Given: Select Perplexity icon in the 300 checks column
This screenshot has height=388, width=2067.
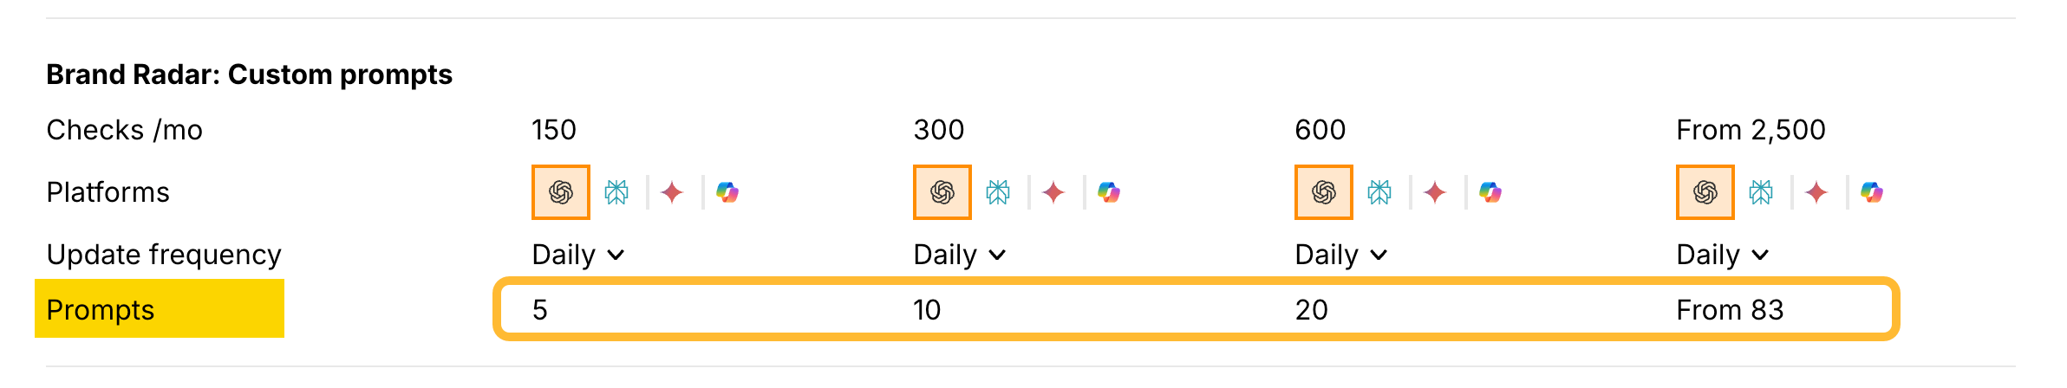Looking at the screenshot, I should click(x=998, y=192).
